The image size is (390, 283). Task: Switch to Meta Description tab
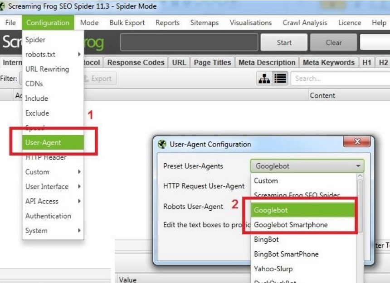point(267,62)
